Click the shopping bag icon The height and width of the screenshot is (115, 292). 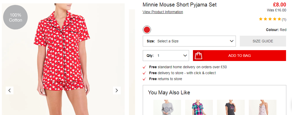click(198, 56)
